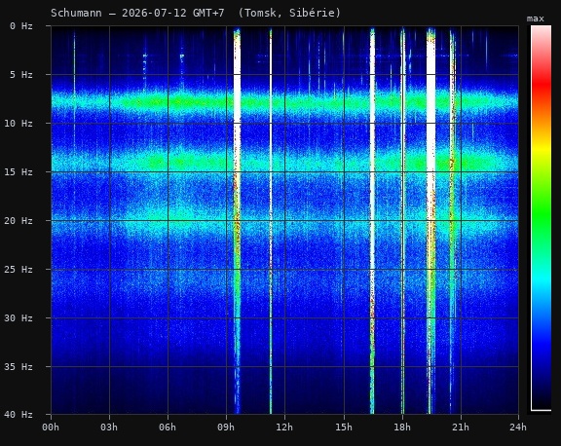Click the 30 Hz frequency axis label
Viewport: 561px width, 446px height.
tap(19, 318)
